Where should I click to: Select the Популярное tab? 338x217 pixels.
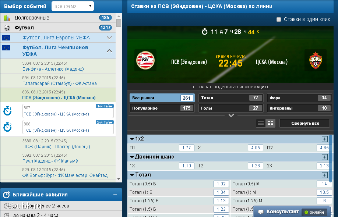tap(162, 108)
